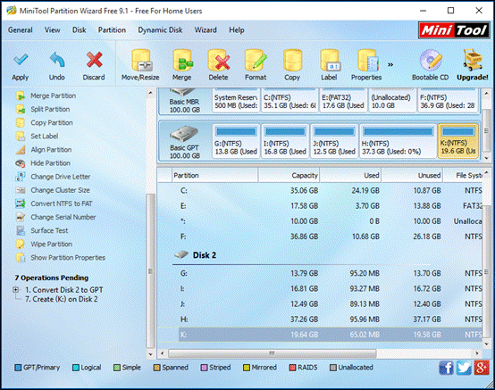
Task: Click the Label toolbar icon
Action: pyautogui.click(x=330, y=61)
